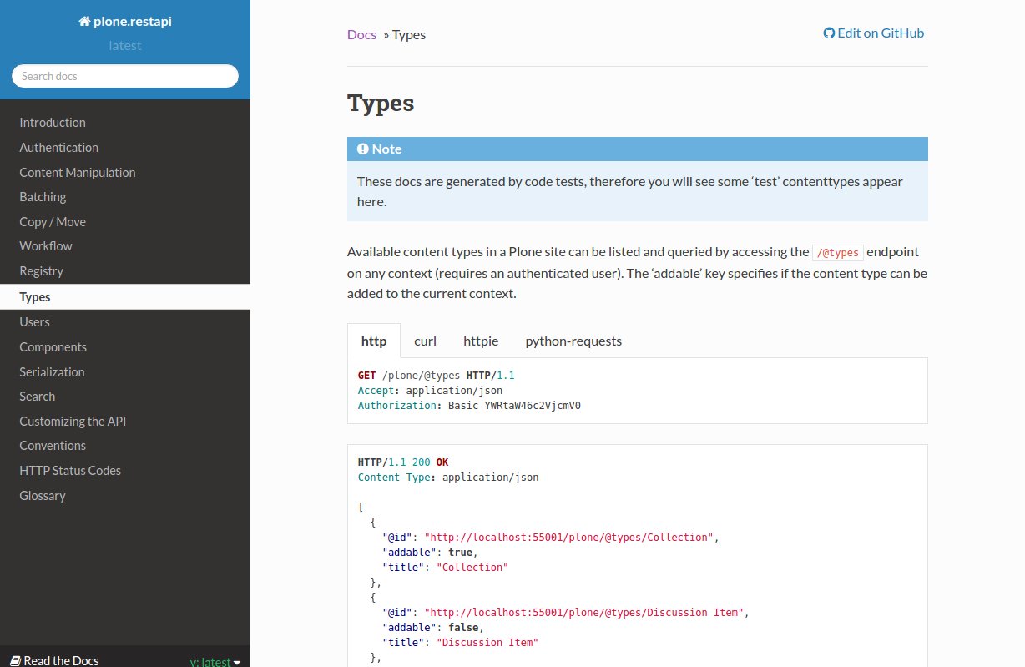
Task: Click the home icon beside plone.restapi
Action: [84, 22]
